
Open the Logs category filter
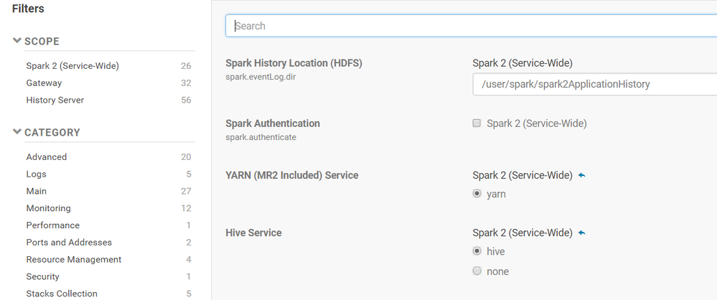coord(37,174)
